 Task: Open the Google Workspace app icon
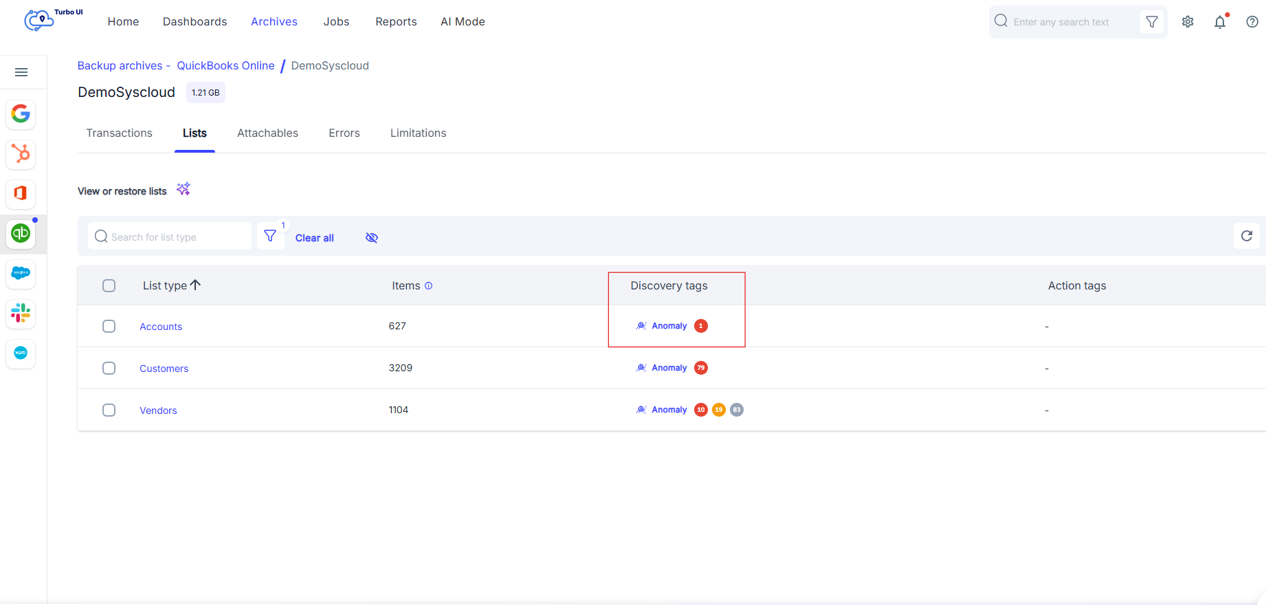click(x=21, y=113)
